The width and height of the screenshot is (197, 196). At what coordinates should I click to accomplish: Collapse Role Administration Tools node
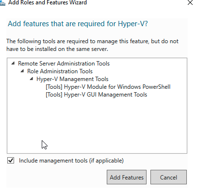(22, 71)
